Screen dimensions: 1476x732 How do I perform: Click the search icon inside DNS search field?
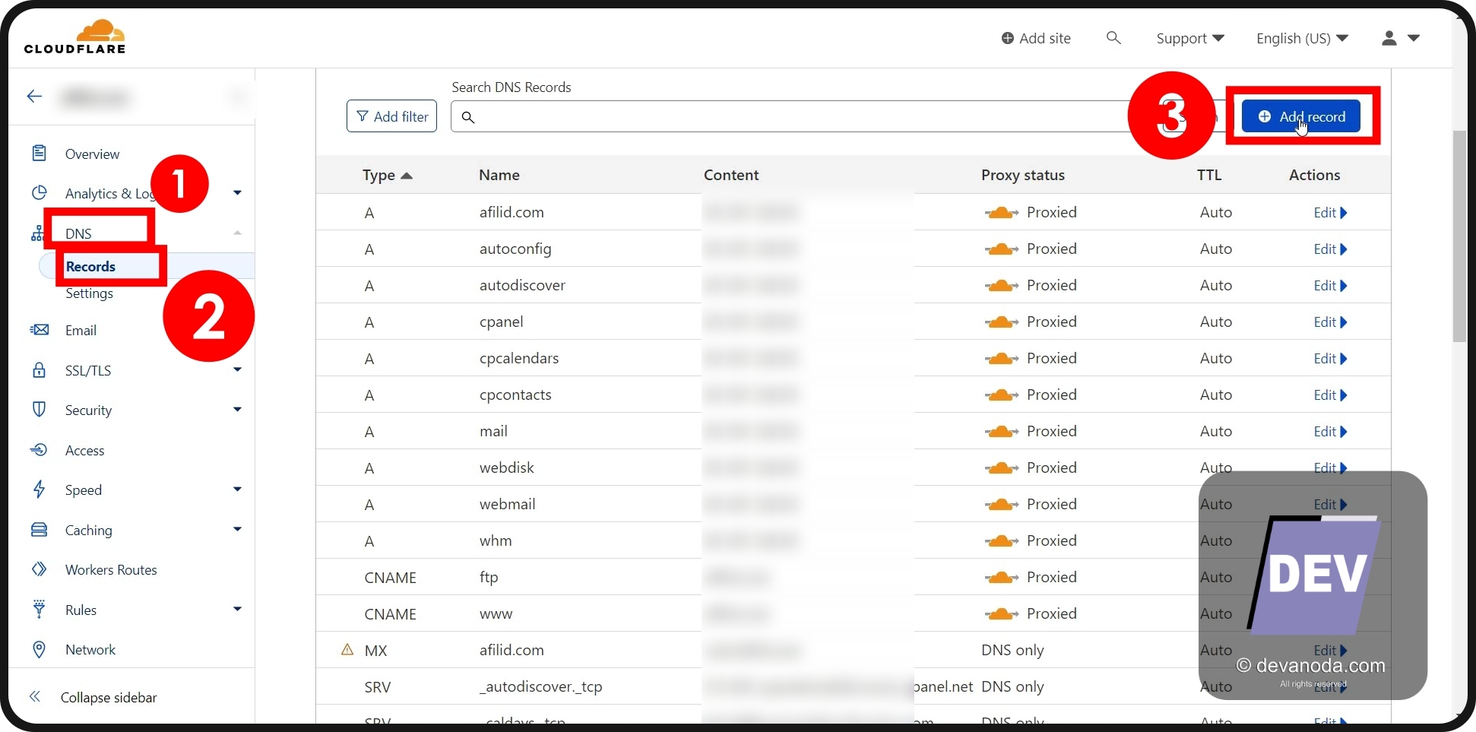(x=468, y=117)
